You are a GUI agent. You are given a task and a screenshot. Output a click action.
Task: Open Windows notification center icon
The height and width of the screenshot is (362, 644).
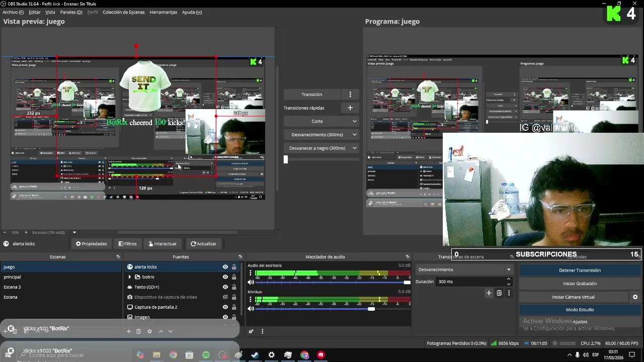(632, 355)
